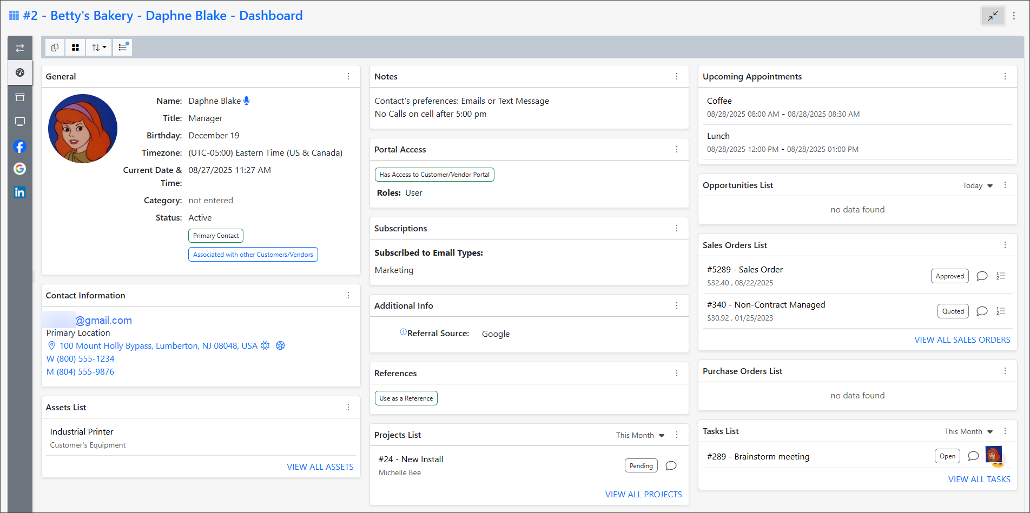Click the comment icon on Brainstorm meeting task
Image resolution: width=1030 pixels, height=513 pixels.
pos(973,456)
